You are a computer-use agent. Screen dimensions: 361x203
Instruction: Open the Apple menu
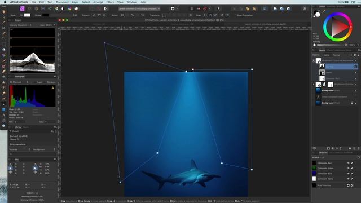[5, 2]
